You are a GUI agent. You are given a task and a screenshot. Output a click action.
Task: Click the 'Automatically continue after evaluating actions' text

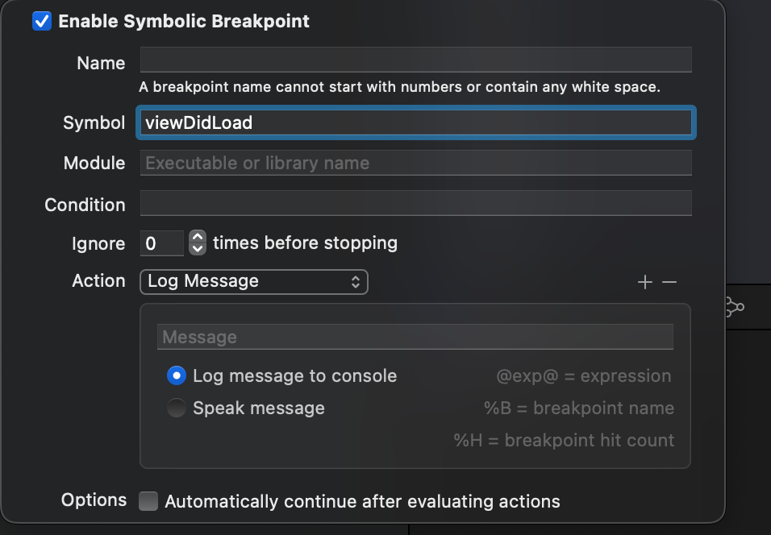click(x=362, y=502)
